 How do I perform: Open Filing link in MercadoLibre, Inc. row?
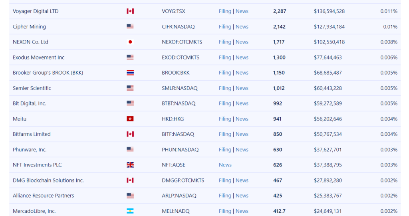[x=225, y=211]
